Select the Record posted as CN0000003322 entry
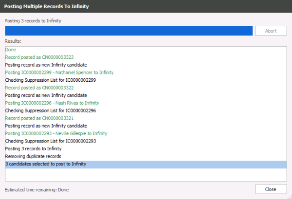 click(x=39, y=88)
